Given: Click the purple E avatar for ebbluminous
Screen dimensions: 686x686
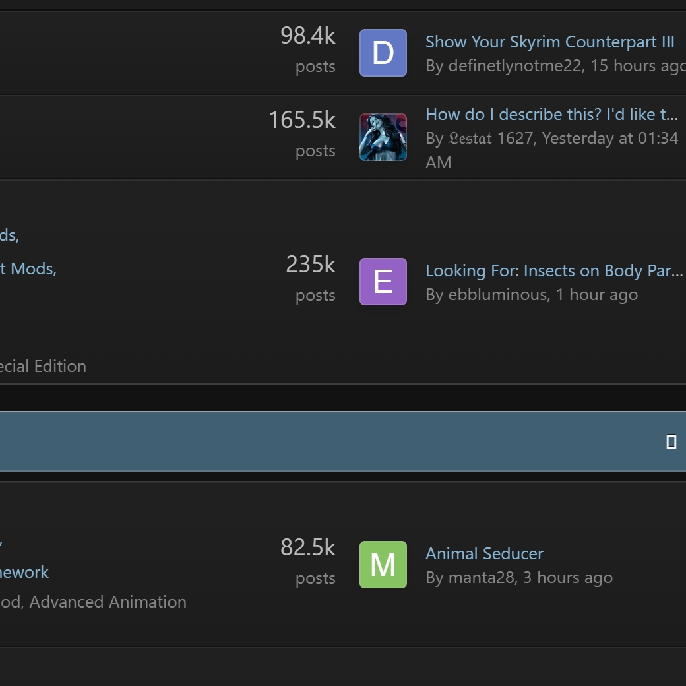Looking at the screenshot, I should pyautogui.click(x=383, y=282).
